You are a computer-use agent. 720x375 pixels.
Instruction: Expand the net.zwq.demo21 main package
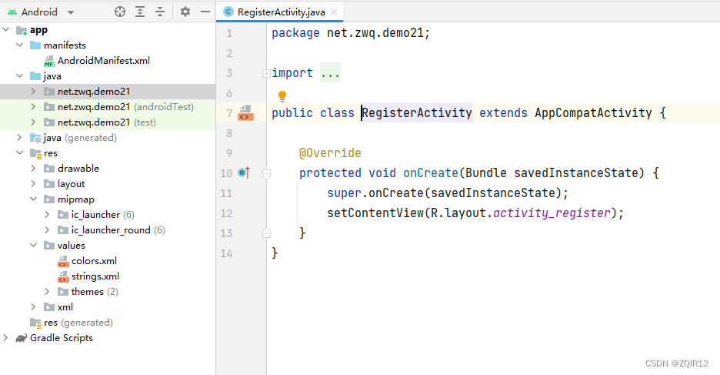pos(33,92)
